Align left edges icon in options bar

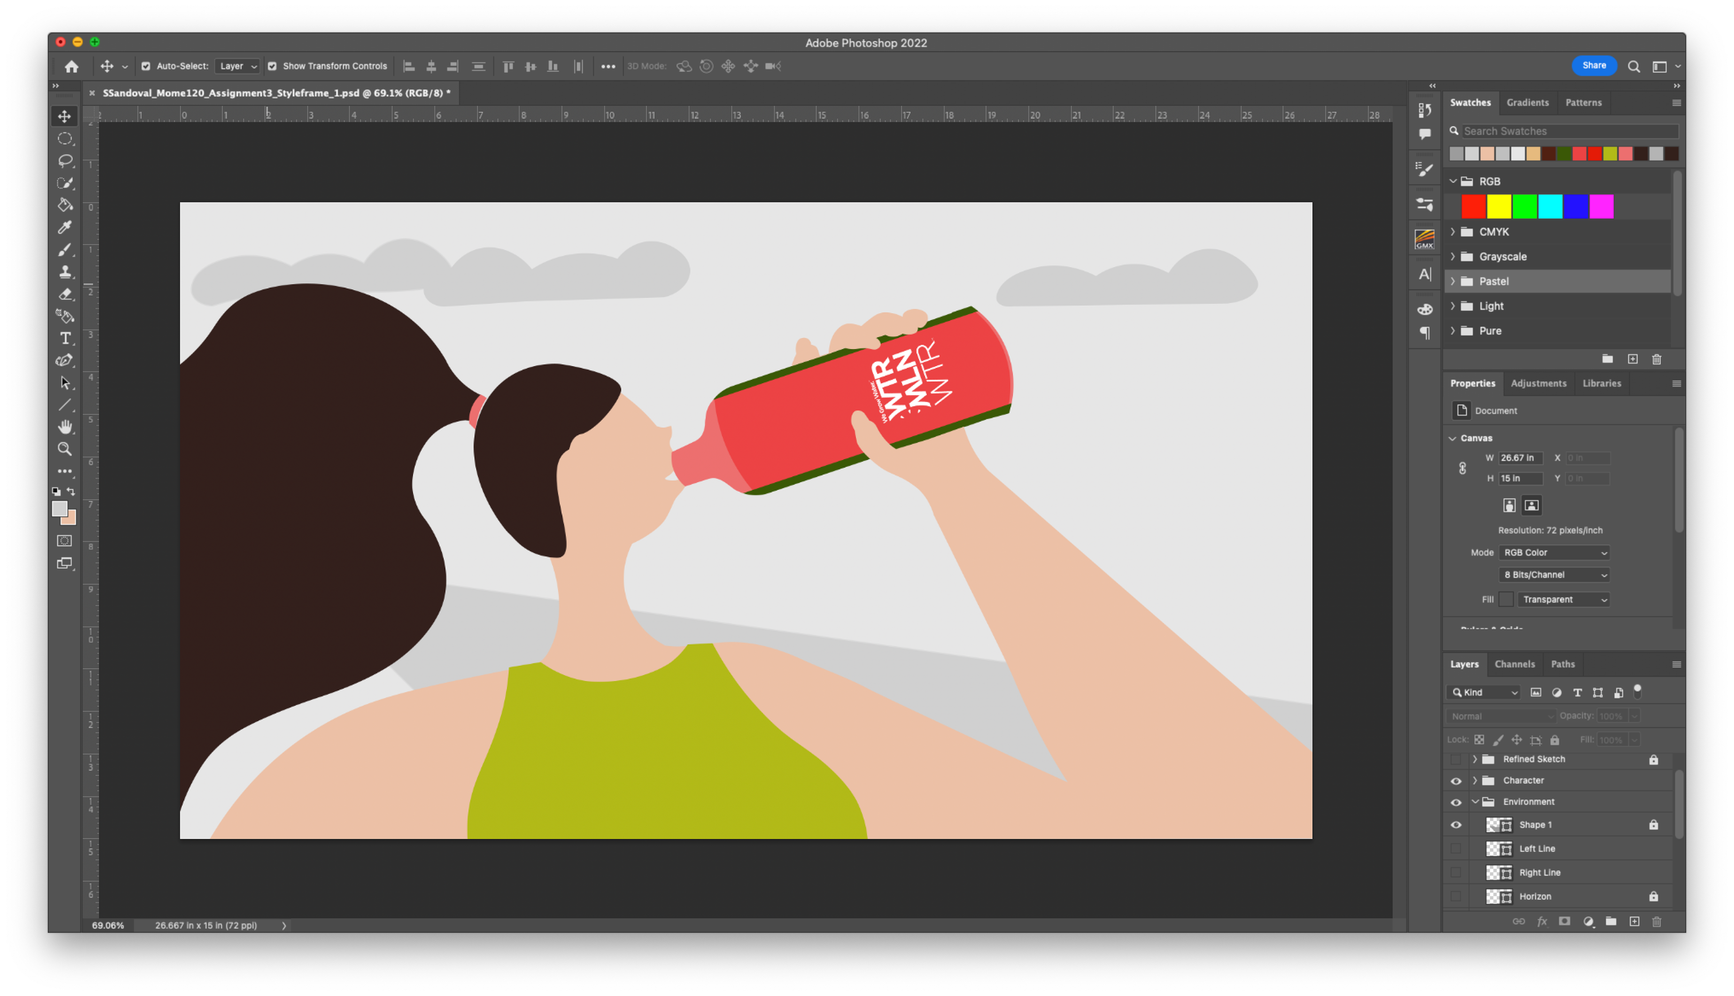[x=409, y=66]
